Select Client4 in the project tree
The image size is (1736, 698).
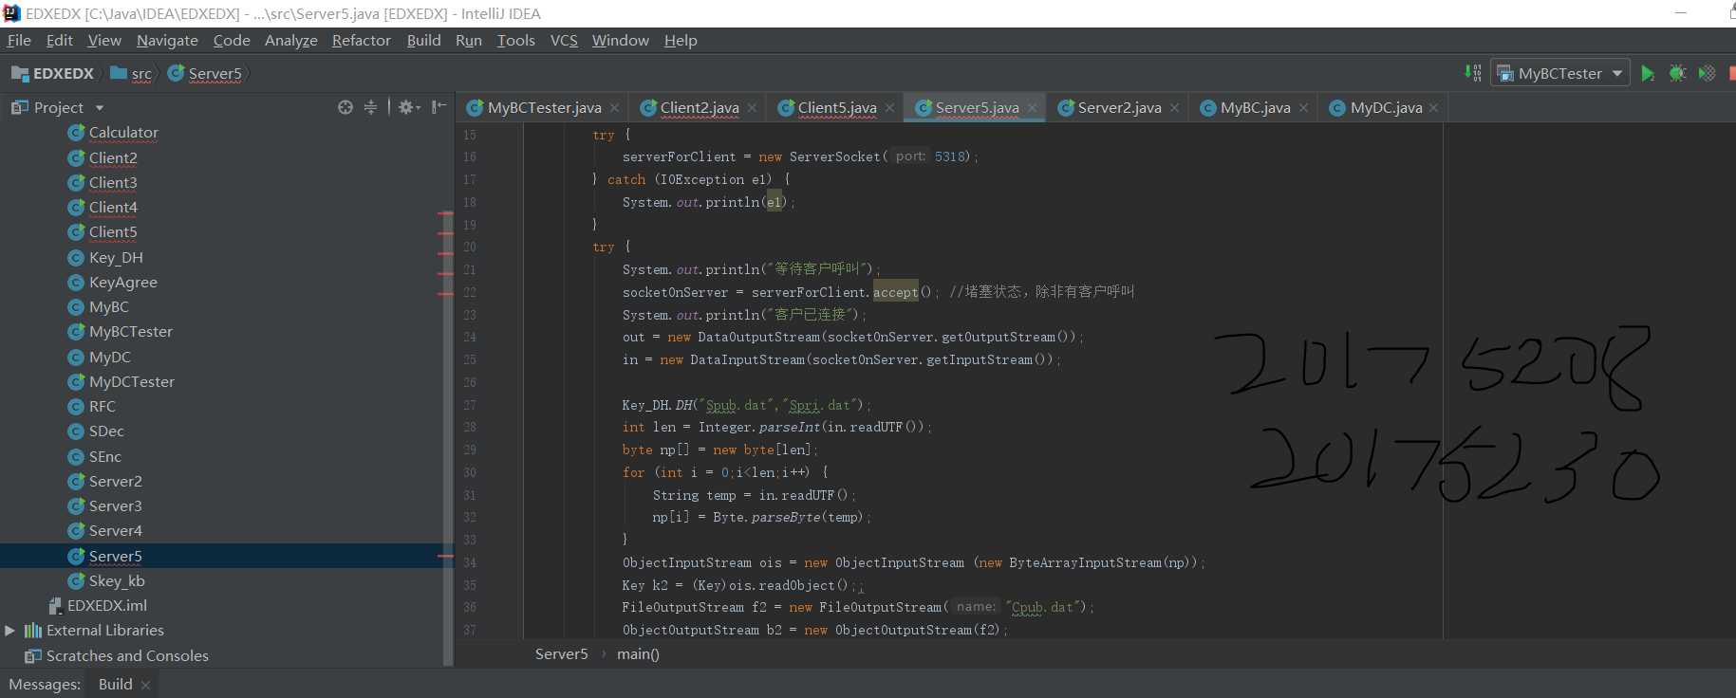point(113,207)
